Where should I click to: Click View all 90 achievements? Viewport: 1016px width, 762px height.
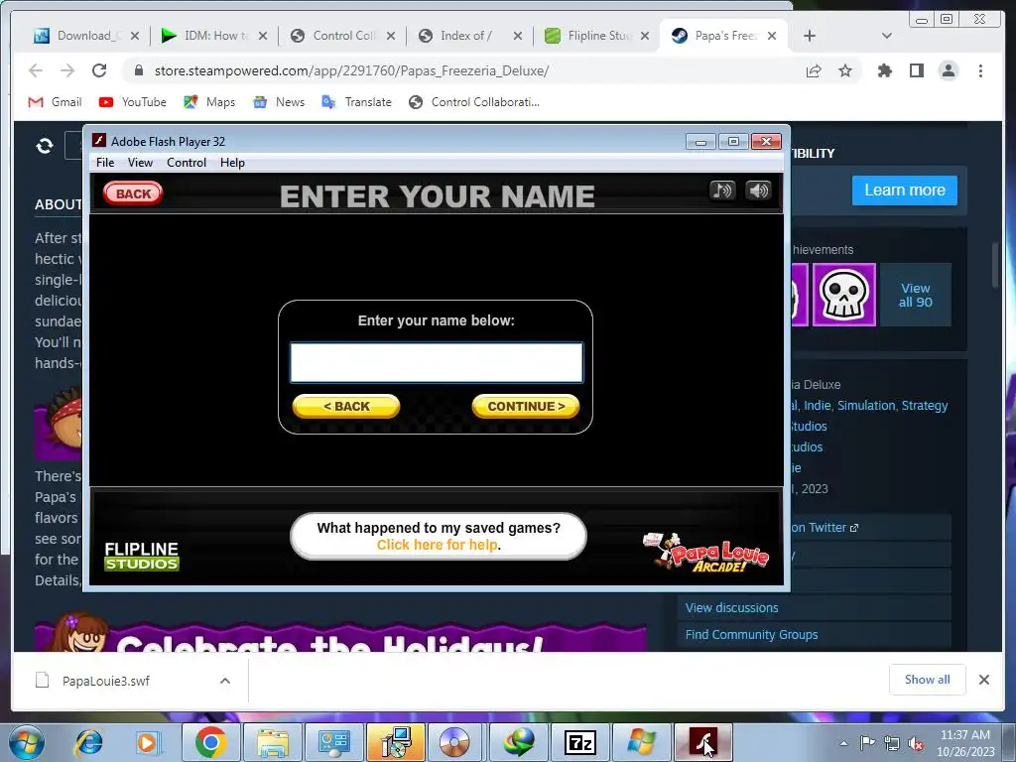[x=915, y=295]
